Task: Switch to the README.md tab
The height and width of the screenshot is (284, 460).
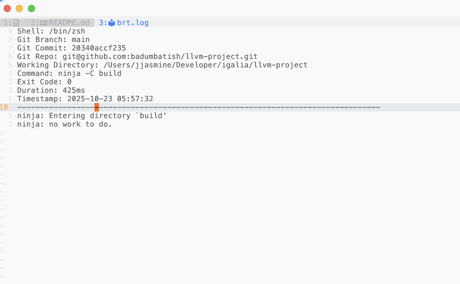Action: pos(69,23)
